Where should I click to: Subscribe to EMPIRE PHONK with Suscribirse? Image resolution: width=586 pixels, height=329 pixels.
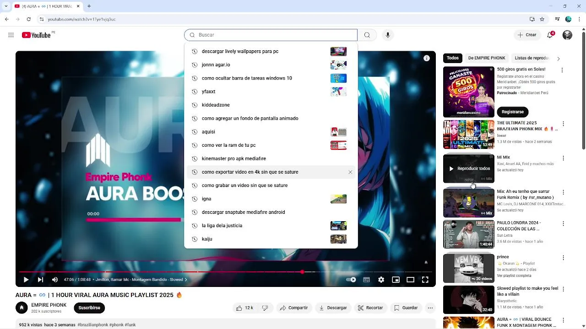click(x=89, y=308)
